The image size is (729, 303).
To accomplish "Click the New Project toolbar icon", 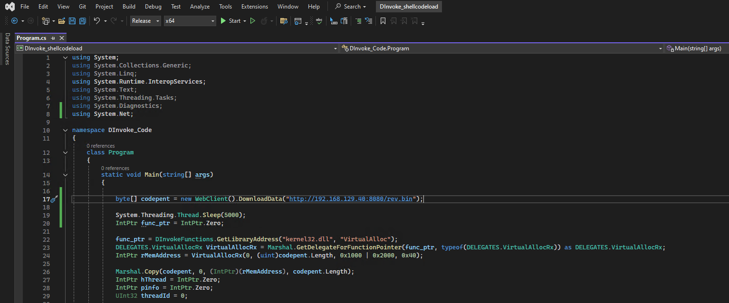I will click(x=46, y=21).
